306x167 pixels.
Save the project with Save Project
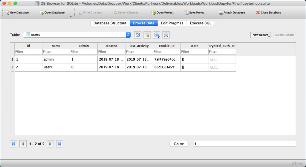coord(186,13)
